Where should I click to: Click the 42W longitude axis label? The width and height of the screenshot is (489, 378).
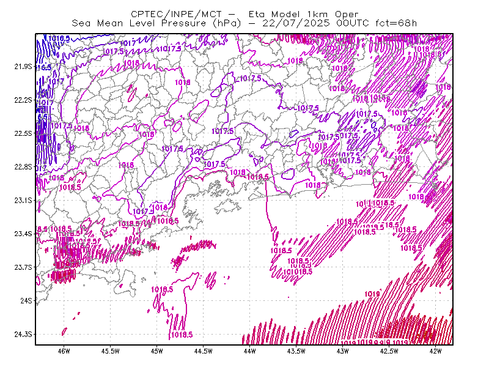point(436,351)
